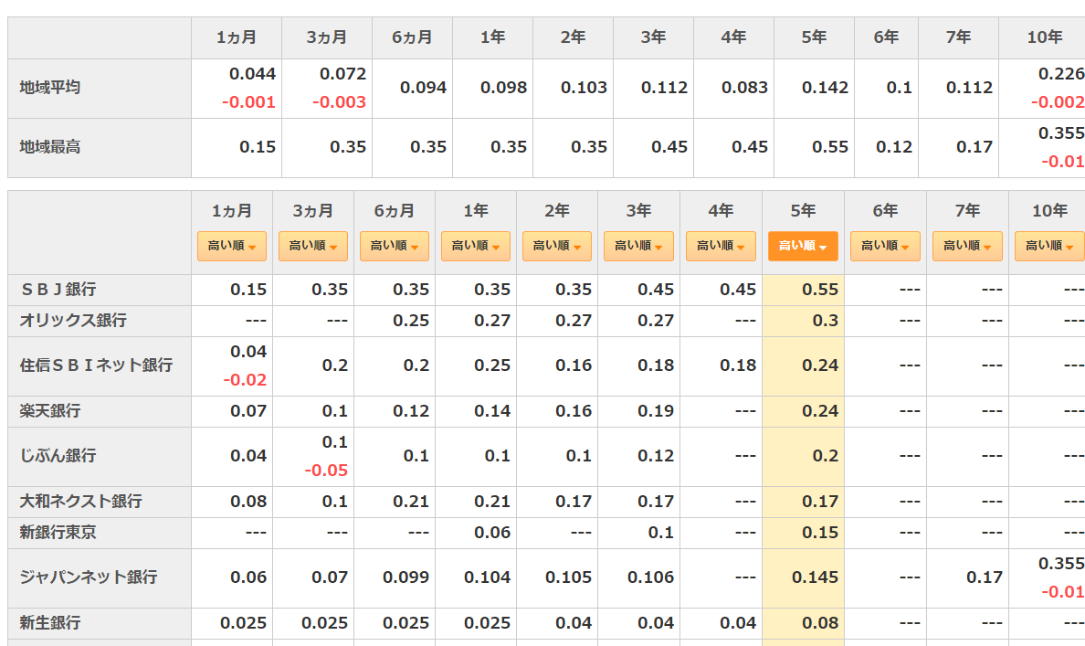Sort the 4年 column by highest rate
Viewport: 1085px width, 646px height.
click(721, 246)
